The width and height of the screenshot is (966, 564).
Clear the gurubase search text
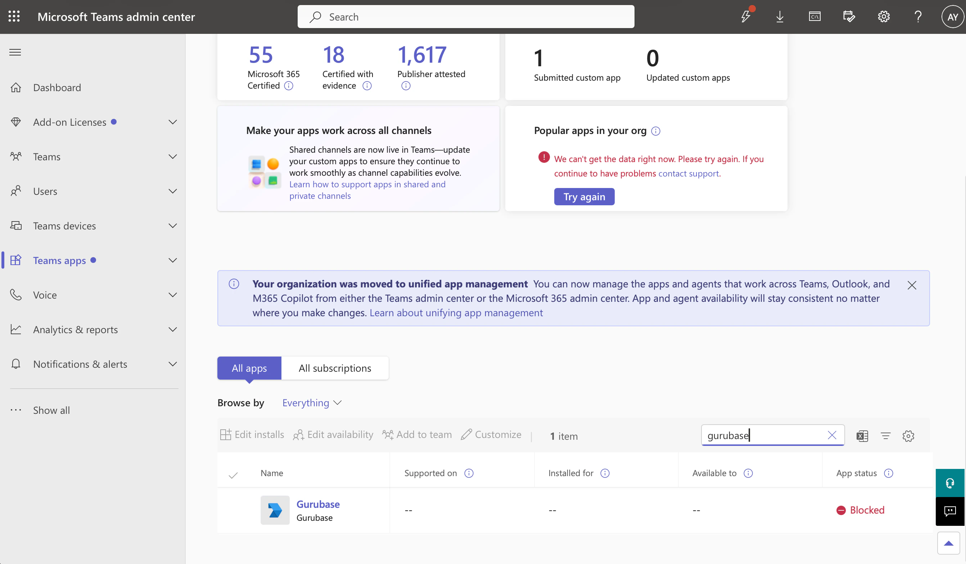pyautogui.click(x=832, y=435)
